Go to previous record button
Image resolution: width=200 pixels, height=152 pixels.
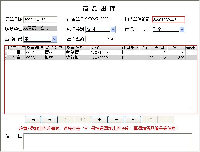[x=49, y=119]
